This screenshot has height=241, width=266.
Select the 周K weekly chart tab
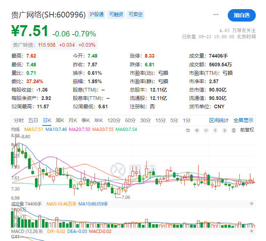click(60, 120)
